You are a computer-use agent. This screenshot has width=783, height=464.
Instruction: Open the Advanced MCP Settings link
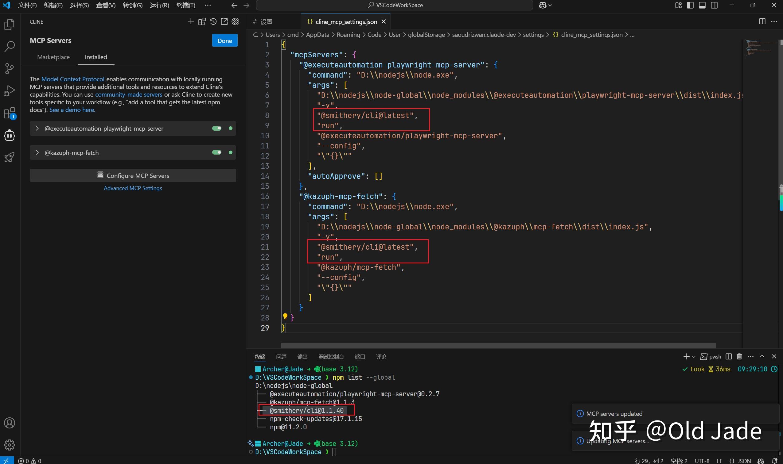click(133, 188)
